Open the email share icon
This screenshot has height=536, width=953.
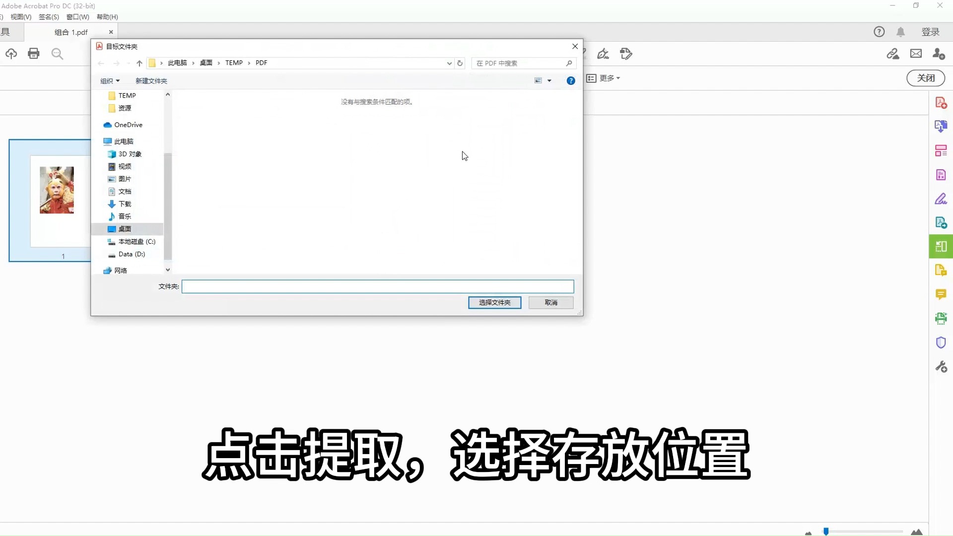point(916,54)
